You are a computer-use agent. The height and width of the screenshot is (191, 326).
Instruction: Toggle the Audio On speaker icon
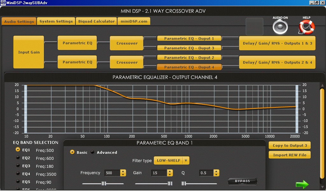(280, 27)
